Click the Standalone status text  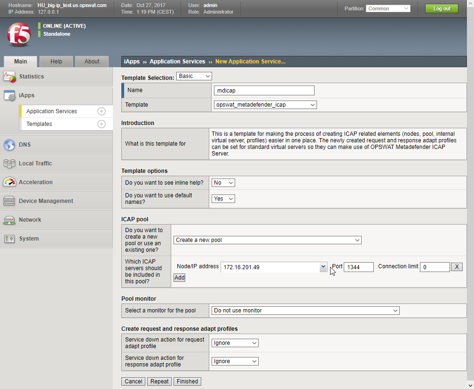(x=57, y=34)
